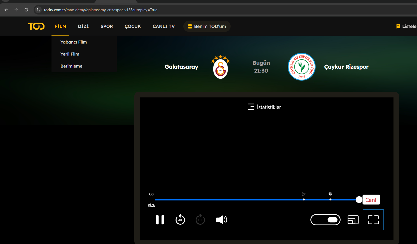
Task: Open the SPOR menu
Action: [107, 26]
